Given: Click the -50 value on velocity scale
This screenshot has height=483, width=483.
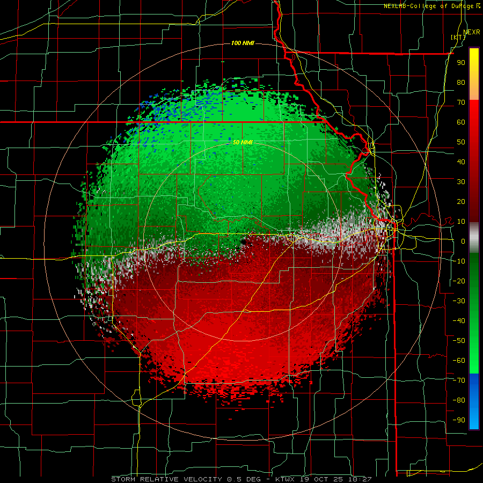Looking at the screenshot, I should click(459, 341).
